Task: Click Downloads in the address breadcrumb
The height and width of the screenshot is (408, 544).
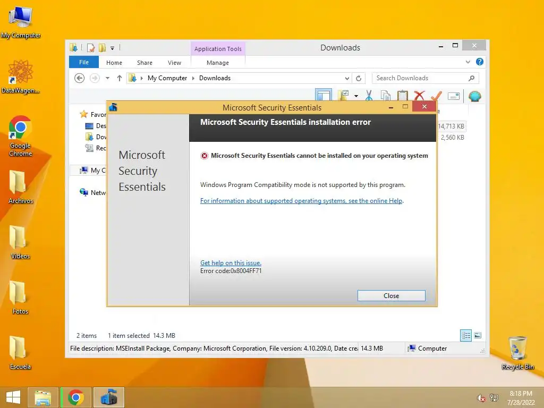Action: click(x=215, y=78)
